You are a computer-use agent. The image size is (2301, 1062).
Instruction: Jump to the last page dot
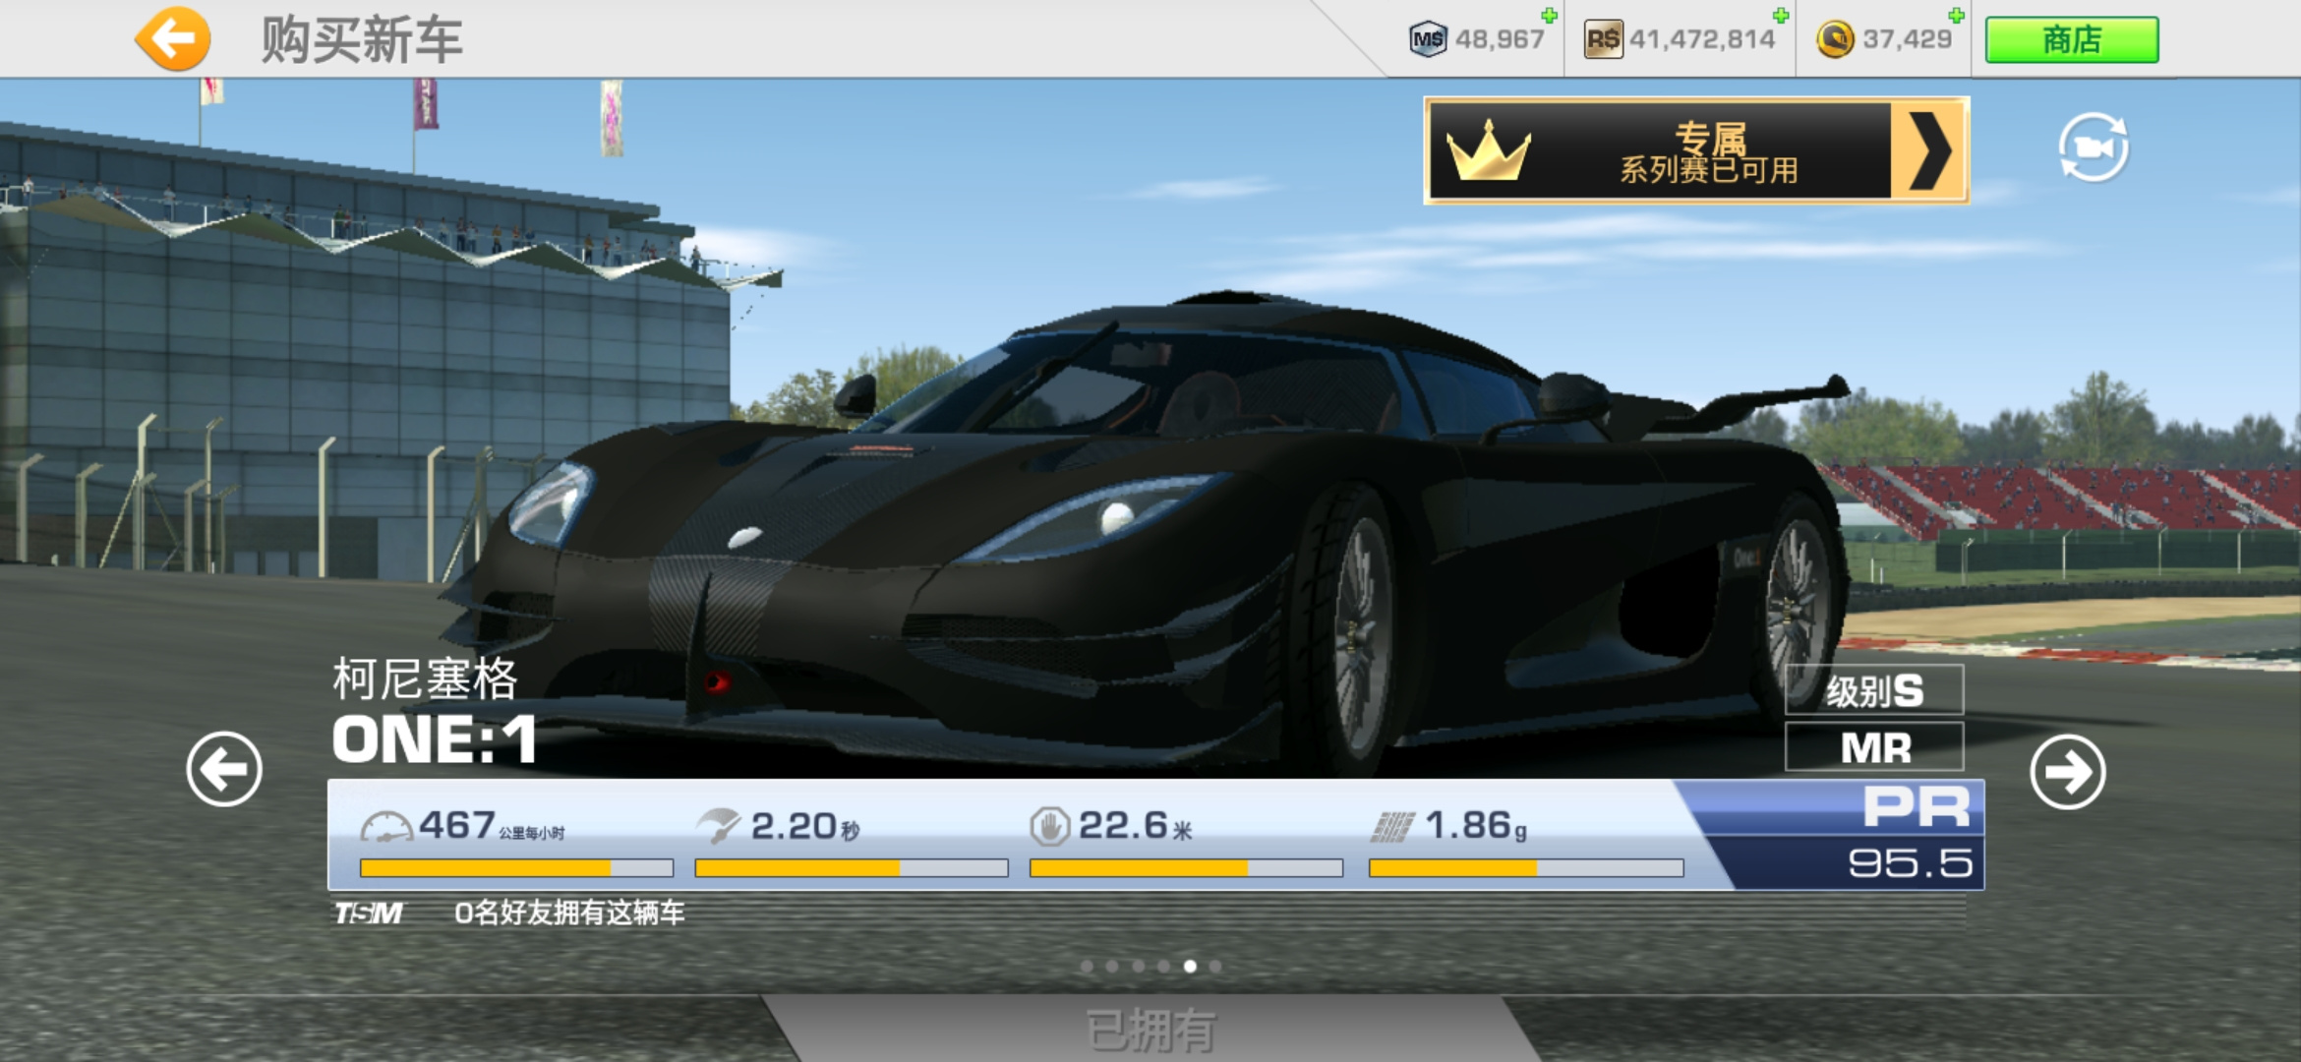click(x=1215, y=967)
